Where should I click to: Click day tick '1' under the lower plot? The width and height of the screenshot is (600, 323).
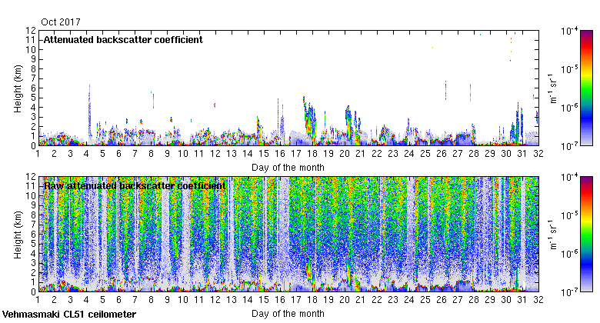coord(38,300)
